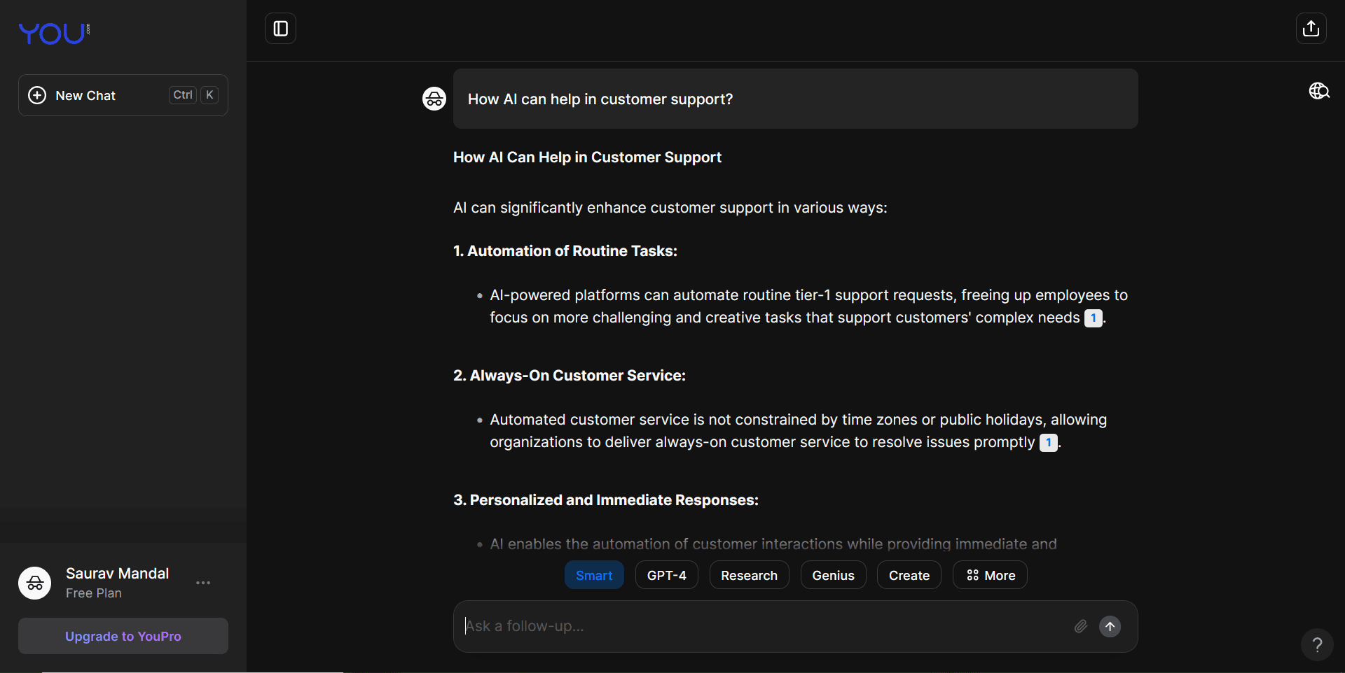The height and width of the screenshot is (673, 1345).
Task: Open citation 1 after "complex needs"
Action: click(1093, 318)
